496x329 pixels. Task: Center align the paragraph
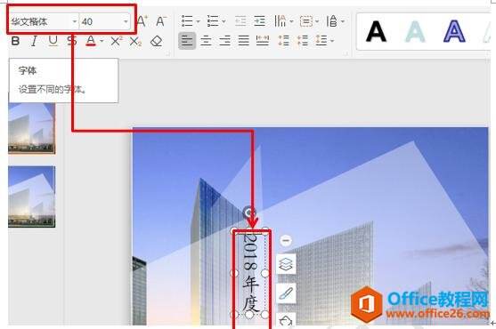(x=206, y=41)
